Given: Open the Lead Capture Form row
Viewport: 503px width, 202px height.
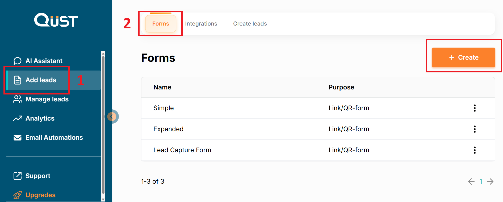Looking at the screenshot, I should (x=182, y=150).
